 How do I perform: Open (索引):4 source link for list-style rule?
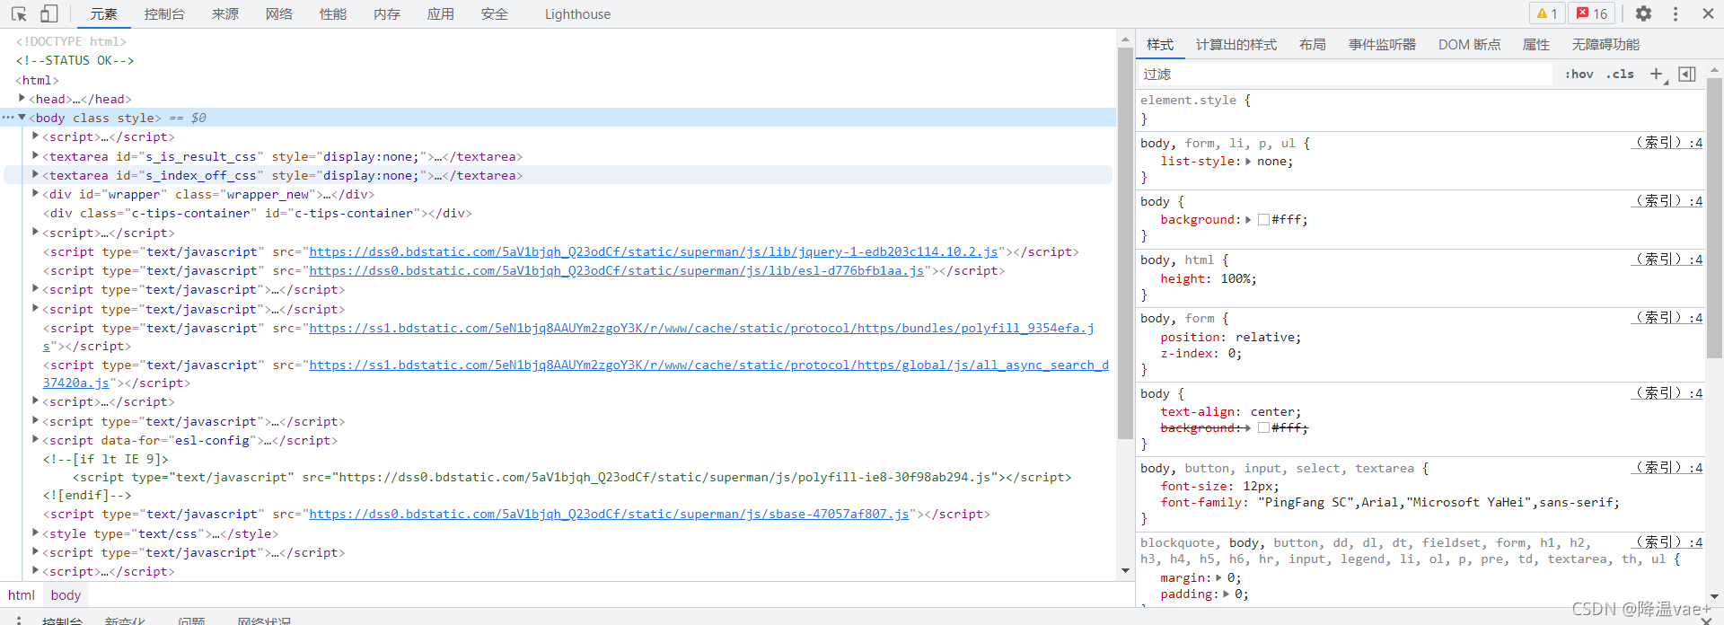coord(1667,142)
